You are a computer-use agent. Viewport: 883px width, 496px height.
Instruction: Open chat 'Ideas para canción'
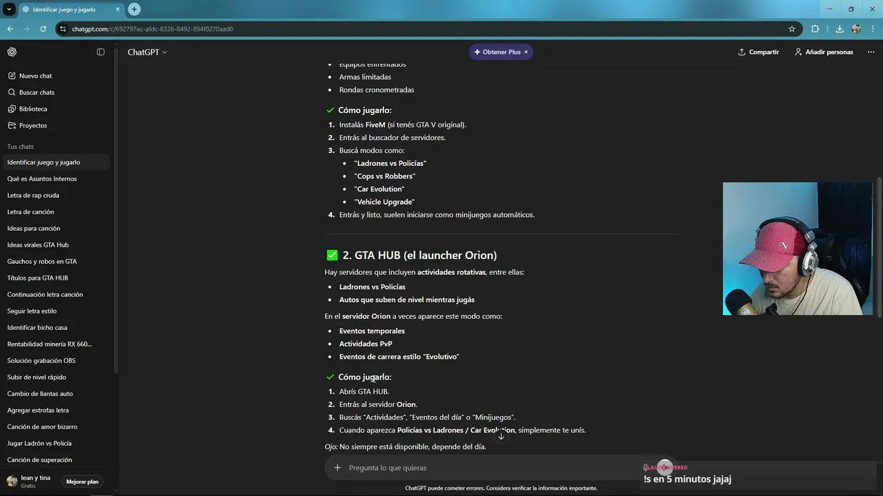point(55,229)
